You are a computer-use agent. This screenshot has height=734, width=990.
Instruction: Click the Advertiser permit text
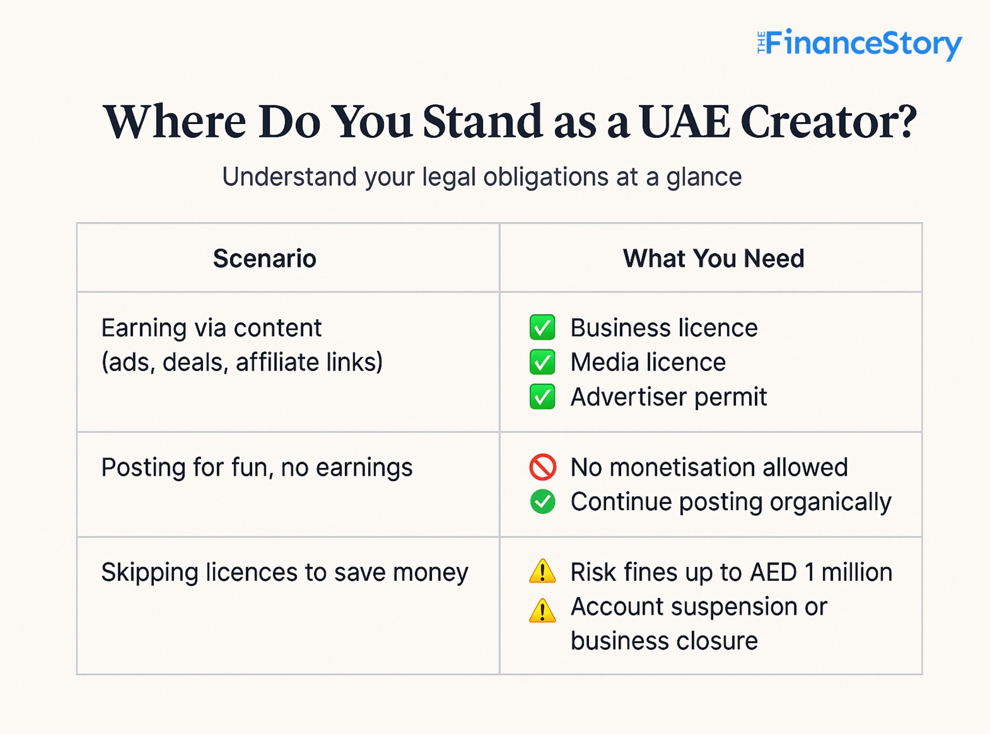669,397
